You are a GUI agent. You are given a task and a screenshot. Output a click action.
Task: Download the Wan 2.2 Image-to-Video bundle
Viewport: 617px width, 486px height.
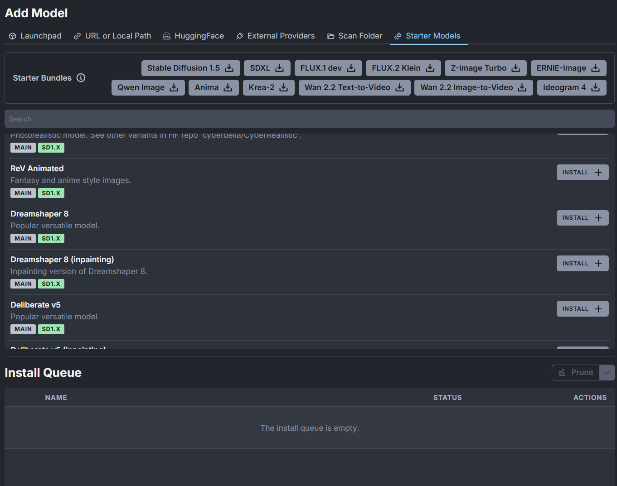(474, 87)
